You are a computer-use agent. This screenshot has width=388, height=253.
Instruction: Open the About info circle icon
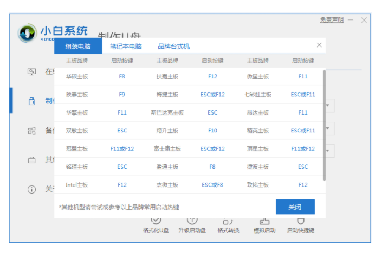32,189
